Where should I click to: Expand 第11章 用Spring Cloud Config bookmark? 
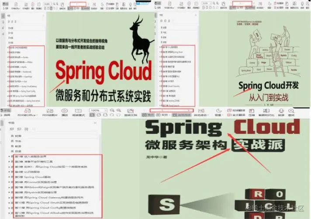click(x=9, y=208)
